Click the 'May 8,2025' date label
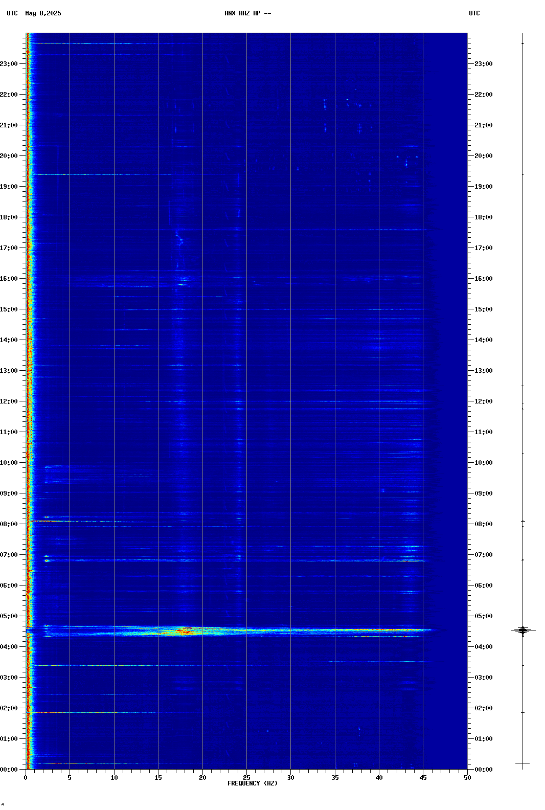The image size is (545, 810). 43,13
